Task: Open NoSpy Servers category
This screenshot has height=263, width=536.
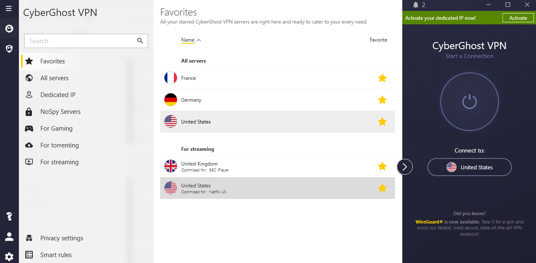Action: click(x=60, y=112)
